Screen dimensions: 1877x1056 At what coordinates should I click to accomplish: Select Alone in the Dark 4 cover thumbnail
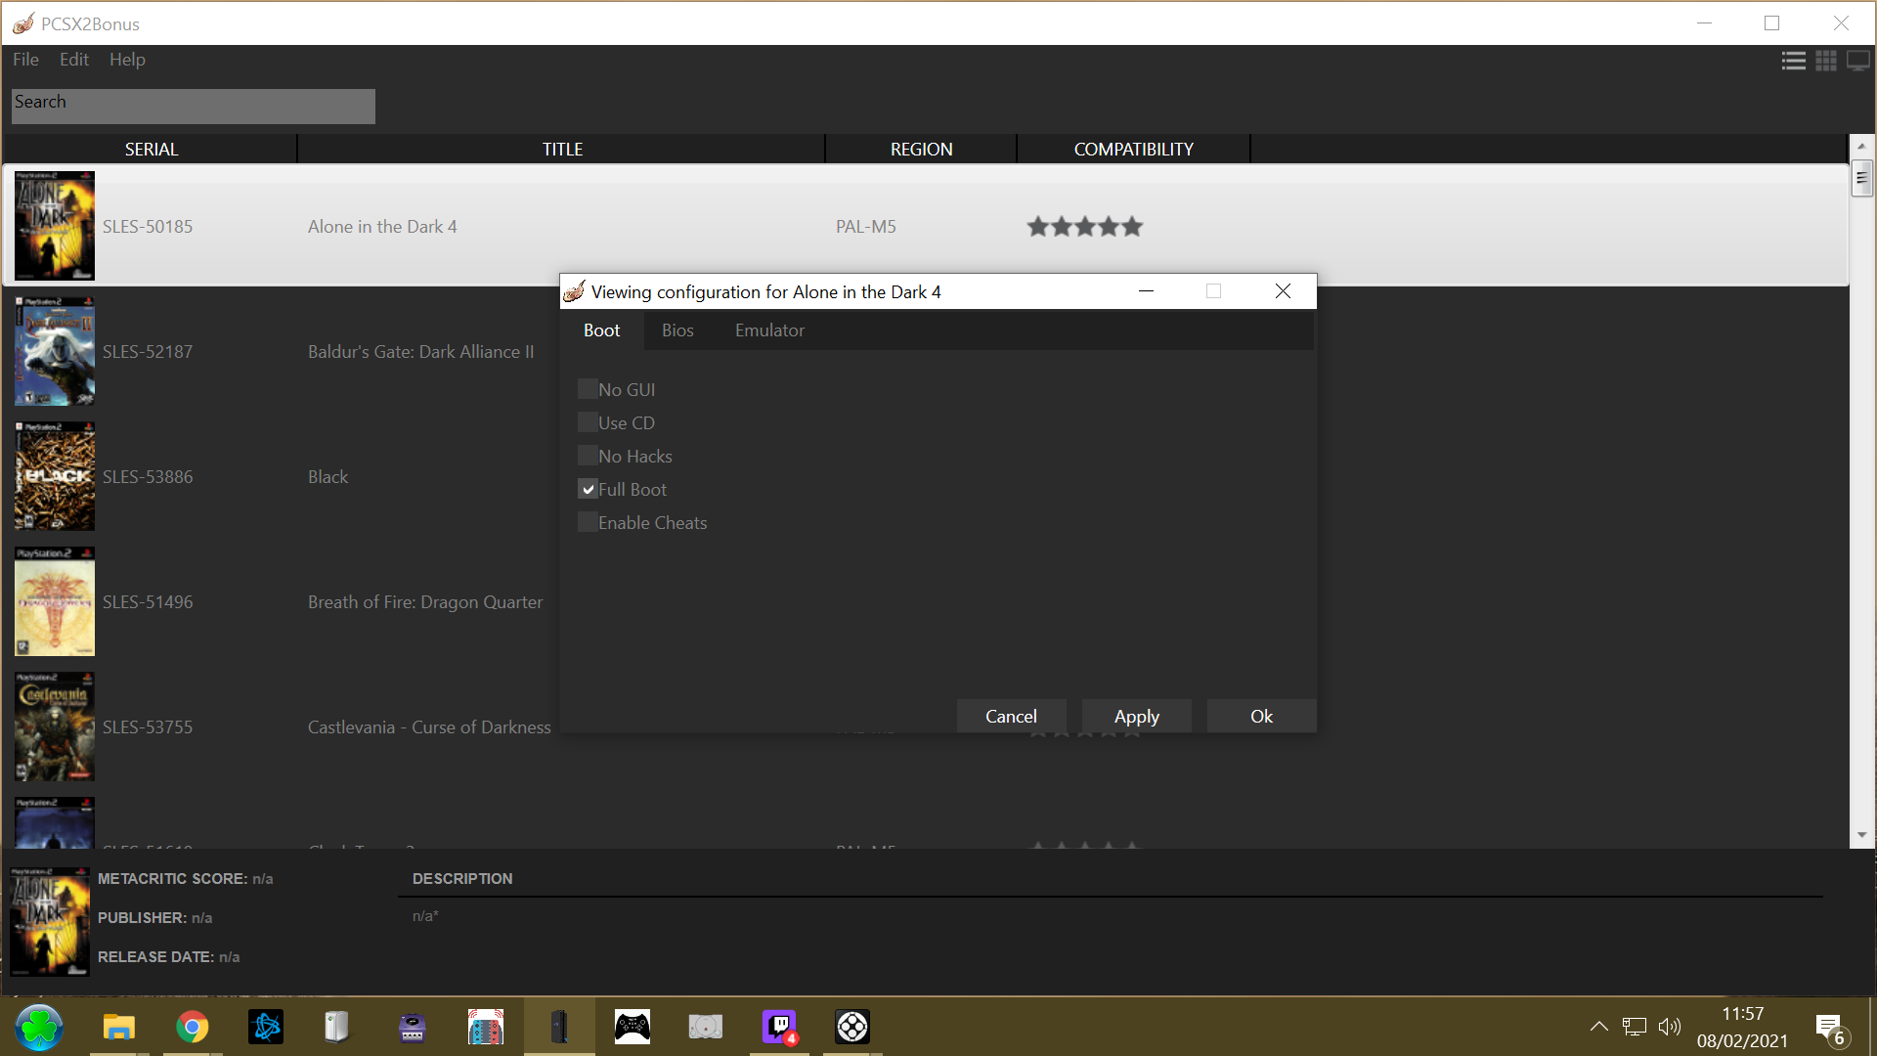(55, 226)
